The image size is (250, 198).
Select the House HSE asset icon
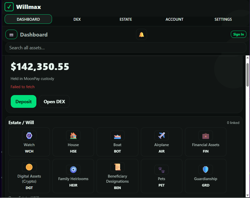tap(73, 136)
